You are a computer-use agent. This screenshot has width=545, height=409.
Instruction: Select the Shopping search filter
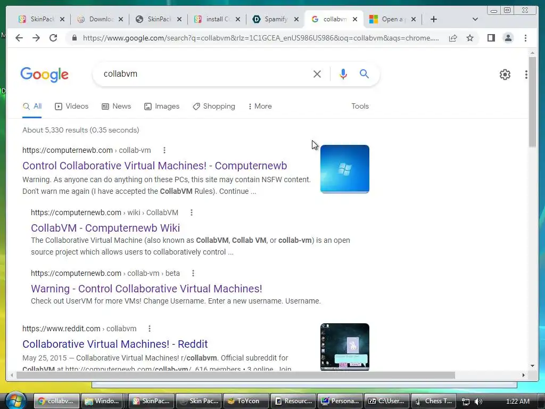point(214,107)
